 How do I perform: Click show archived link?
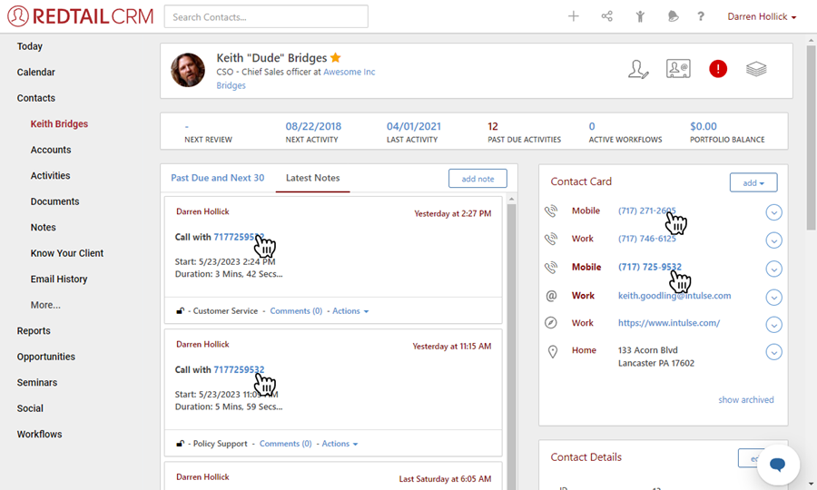click(x=745, y=400)
